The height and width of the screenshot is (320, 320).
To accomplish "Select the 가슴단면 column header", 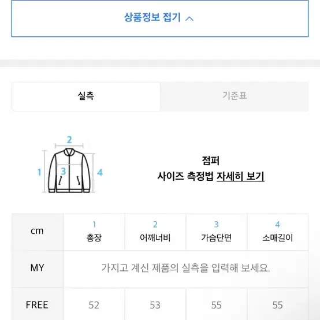I will 217,232.
